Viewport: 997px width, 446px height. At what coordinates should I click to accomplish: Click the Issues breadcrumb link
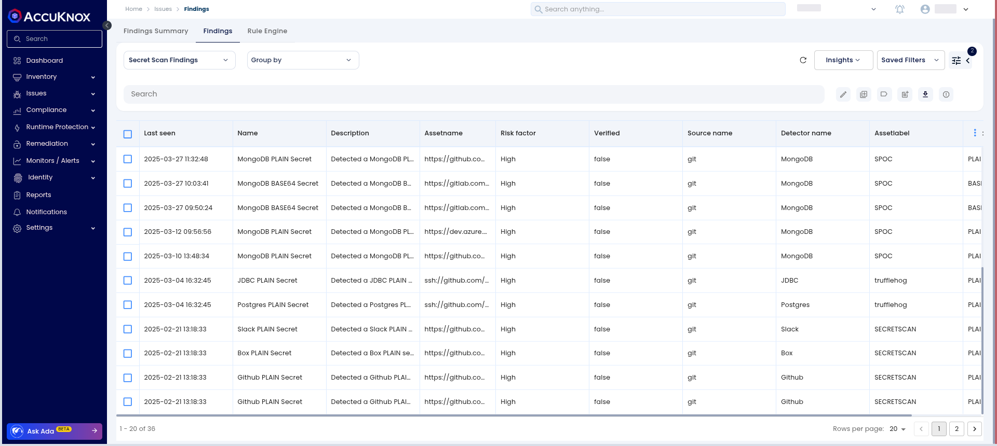(x=163, y=9)
